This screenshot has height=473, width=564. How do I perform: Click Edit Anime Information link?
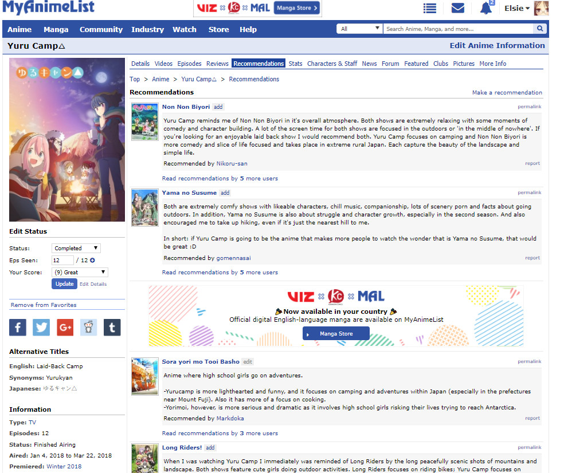point(497,45)
